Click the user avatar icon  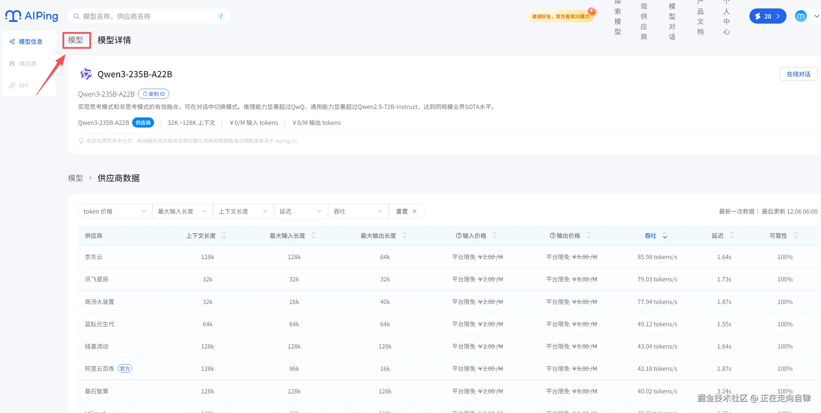click(x=801, y=16)
